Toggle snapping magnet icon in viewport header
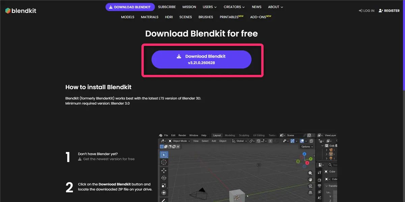Viewport: 405px width, 202px height. click(259, 141)
